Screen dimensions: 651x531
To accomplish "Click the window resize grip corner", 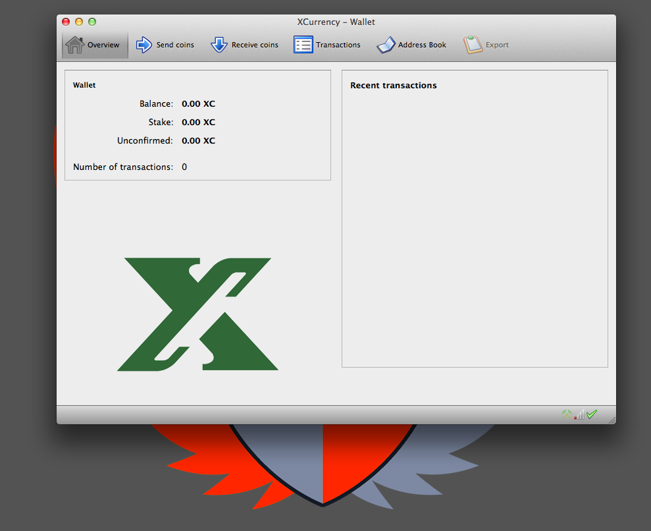I will 612,420.
